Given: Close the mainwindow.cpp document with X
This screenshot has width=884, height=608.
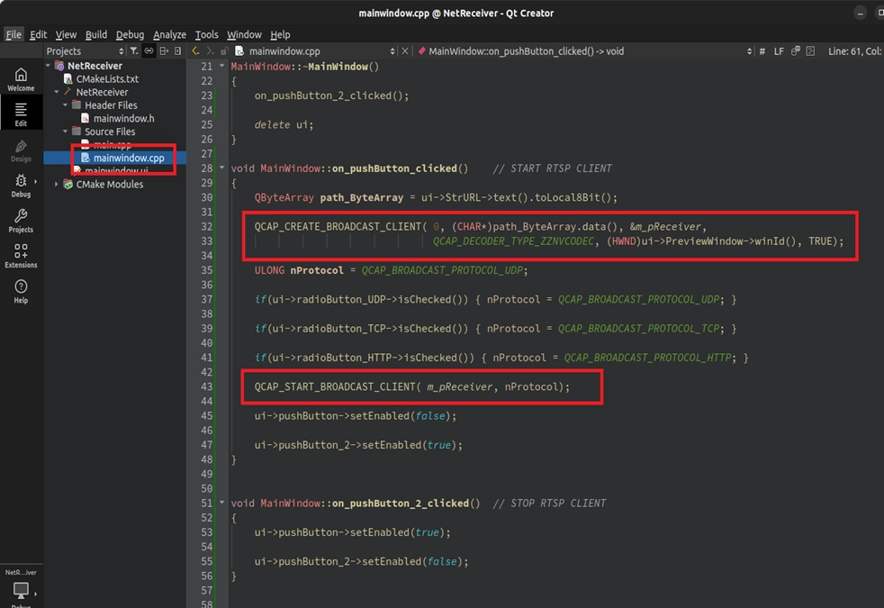Looking at the screenshot, I should tap(405, 50).
